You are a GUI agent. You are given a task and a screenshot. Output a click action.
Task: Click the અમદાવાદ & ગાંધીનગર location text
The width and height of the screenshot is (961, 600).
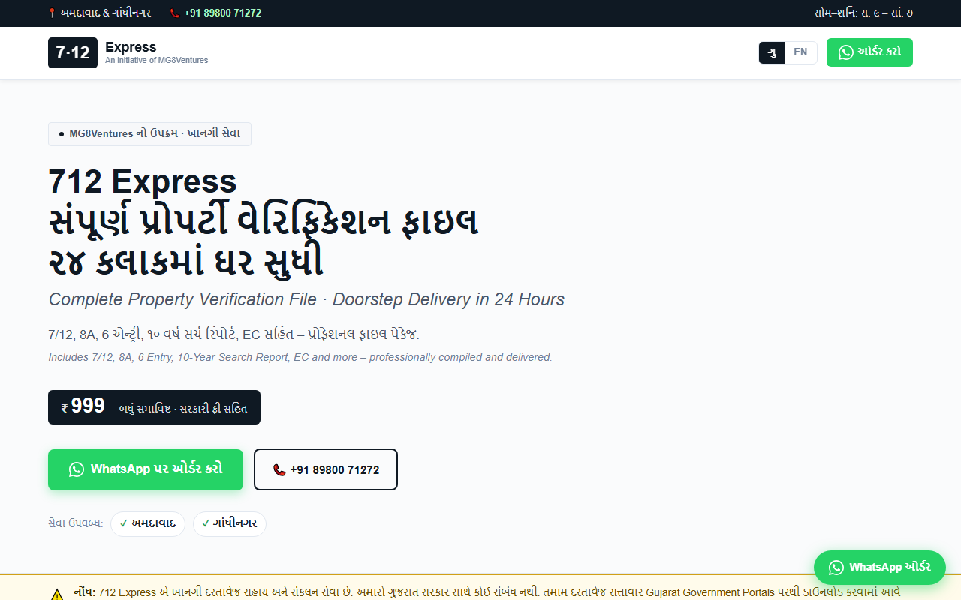[105, 13]
